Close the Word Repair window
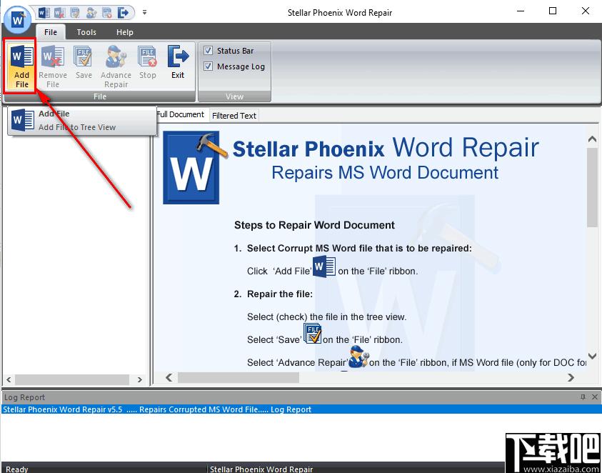 pyautogui.click(x=585, y=11)
